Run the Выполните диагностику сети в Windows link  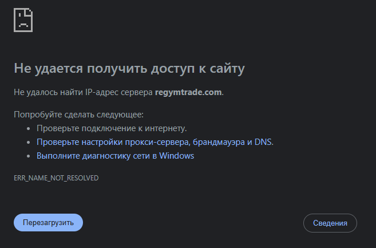115,155
